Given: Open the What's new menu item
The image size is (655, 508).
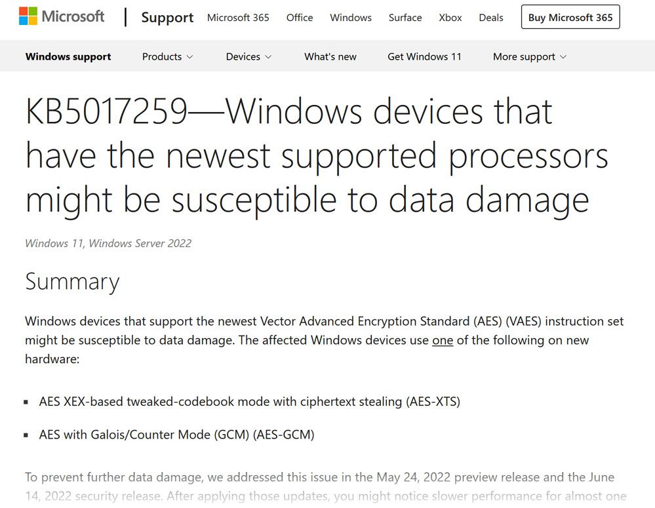Looking at the screenshot, I should [330, 56].
